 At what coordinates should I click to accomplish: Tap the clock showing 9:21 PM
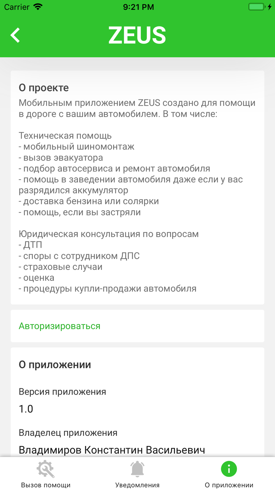point(138,7)
